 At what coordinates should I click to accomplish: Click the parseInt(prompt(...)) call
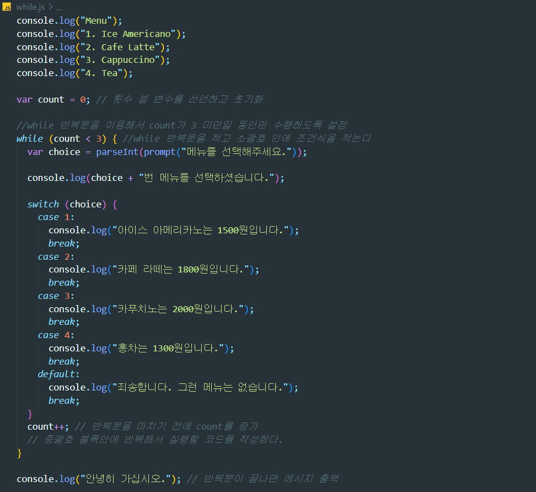point(199,152)
